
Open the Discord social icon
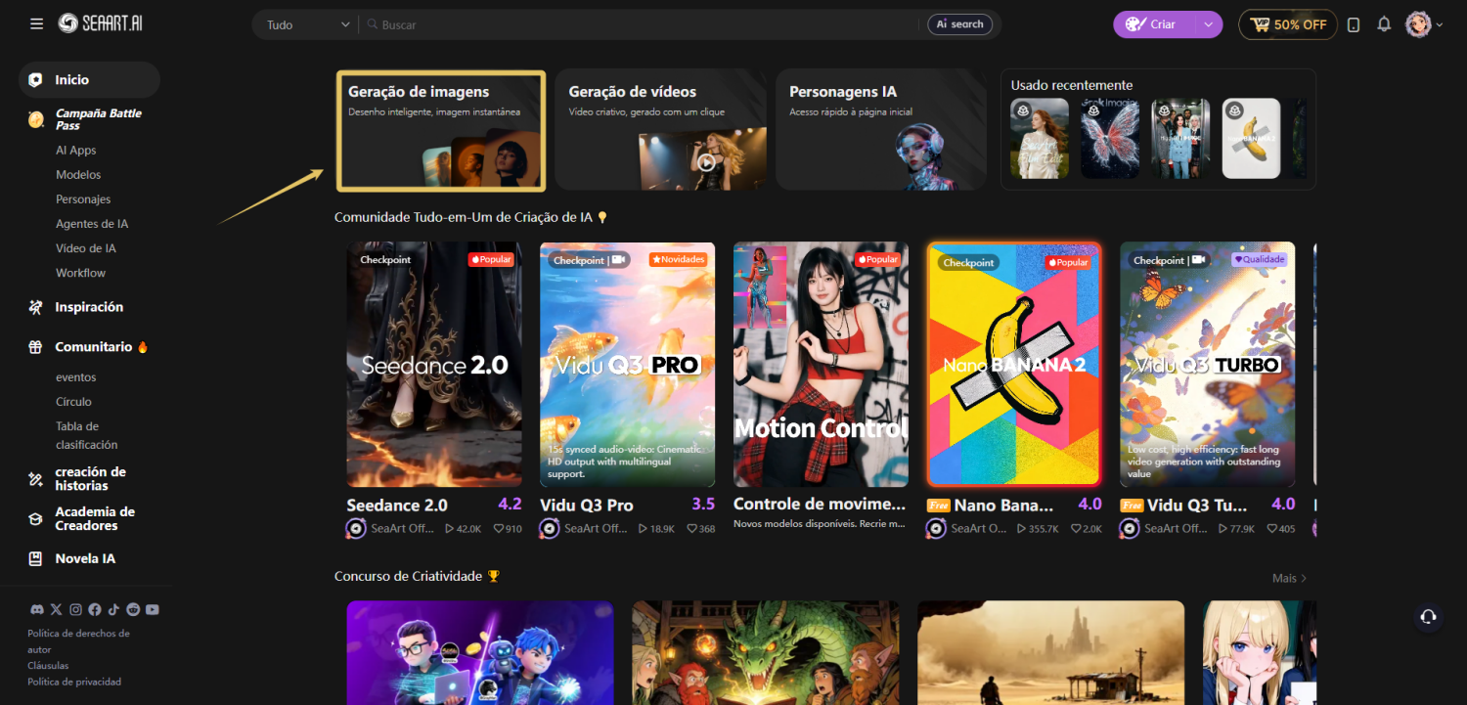[x=37, y=609]
